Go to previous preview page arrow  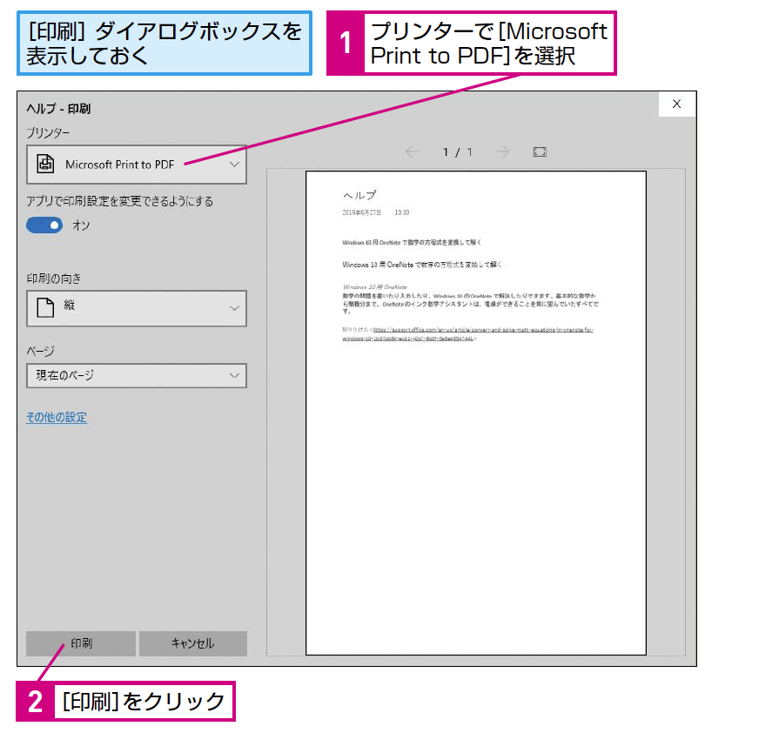(412, 151)
